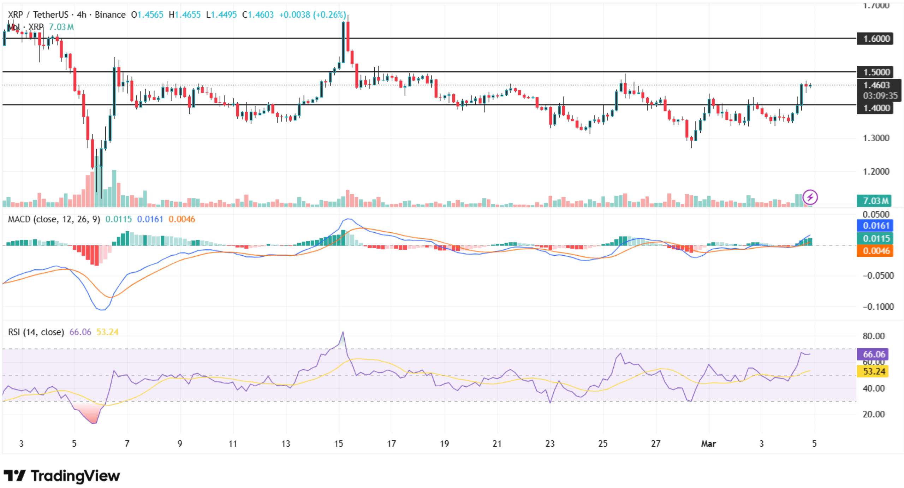Click the 1.5000 horizontal line price label
This screenshot has height=488, width=904.
(875, 72)
